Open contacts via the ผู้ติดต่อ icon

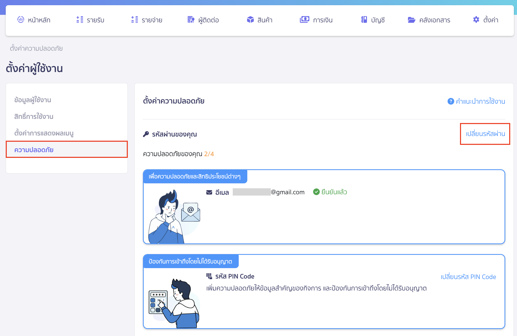coord(191,20)
